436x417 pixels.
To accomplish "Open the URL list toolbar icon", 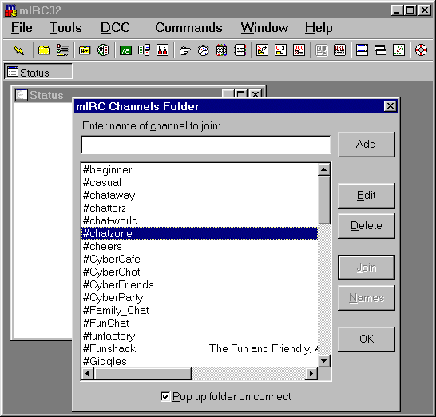I will pos(340,50).
